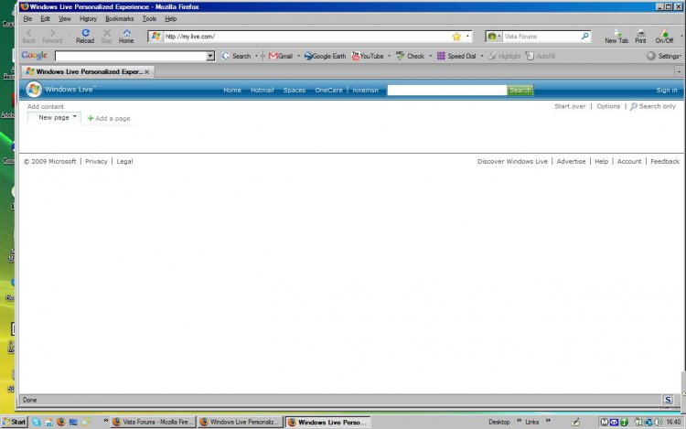The image size is (686, 429).
Task: Close the Windows Live tab
Action: [147, 71]
